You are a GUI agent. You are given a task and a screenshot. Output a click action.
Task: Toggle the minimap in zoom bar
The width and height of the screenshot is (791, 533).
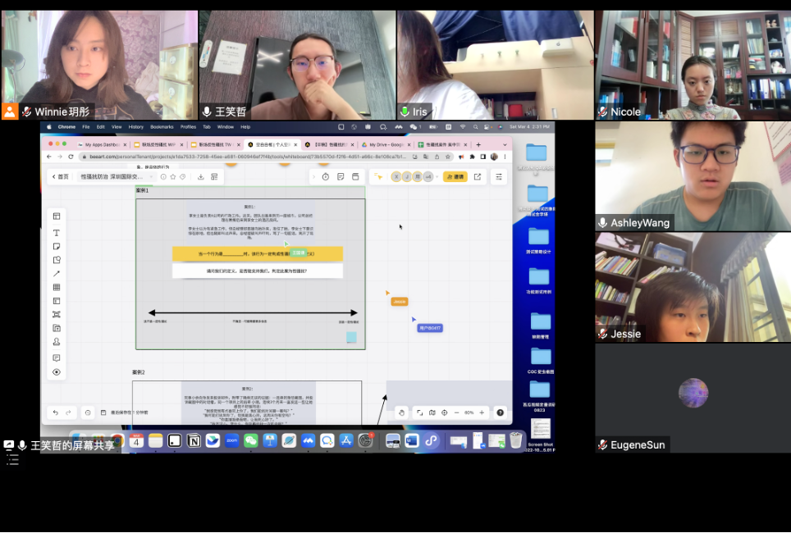[x=432, y=412]
